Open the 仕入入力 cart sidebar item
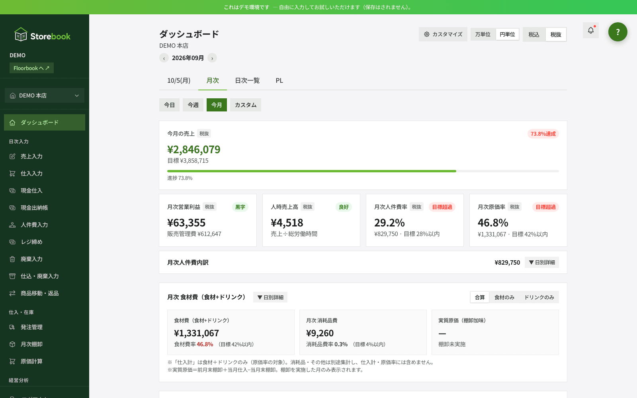 pos(45,174)
